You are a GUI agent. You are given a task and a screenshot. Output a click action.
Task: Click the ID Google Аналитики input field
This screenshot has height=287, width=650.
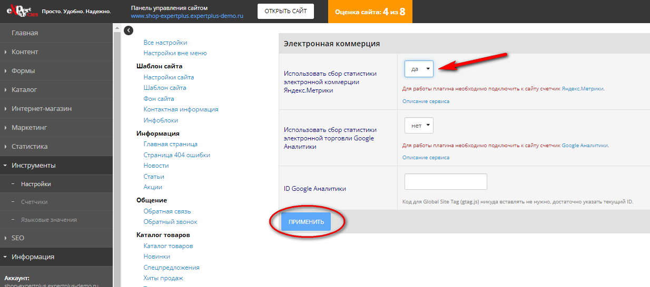click(x=446, y=181)
